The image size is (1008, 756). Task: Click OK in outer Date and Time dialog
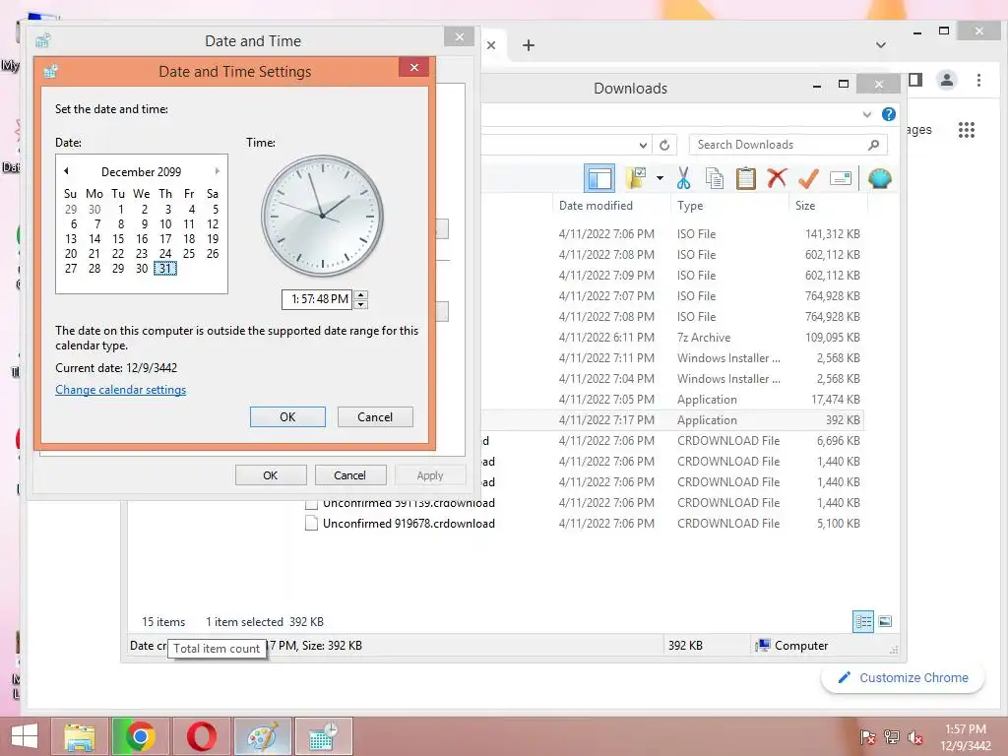click(270, 475)
